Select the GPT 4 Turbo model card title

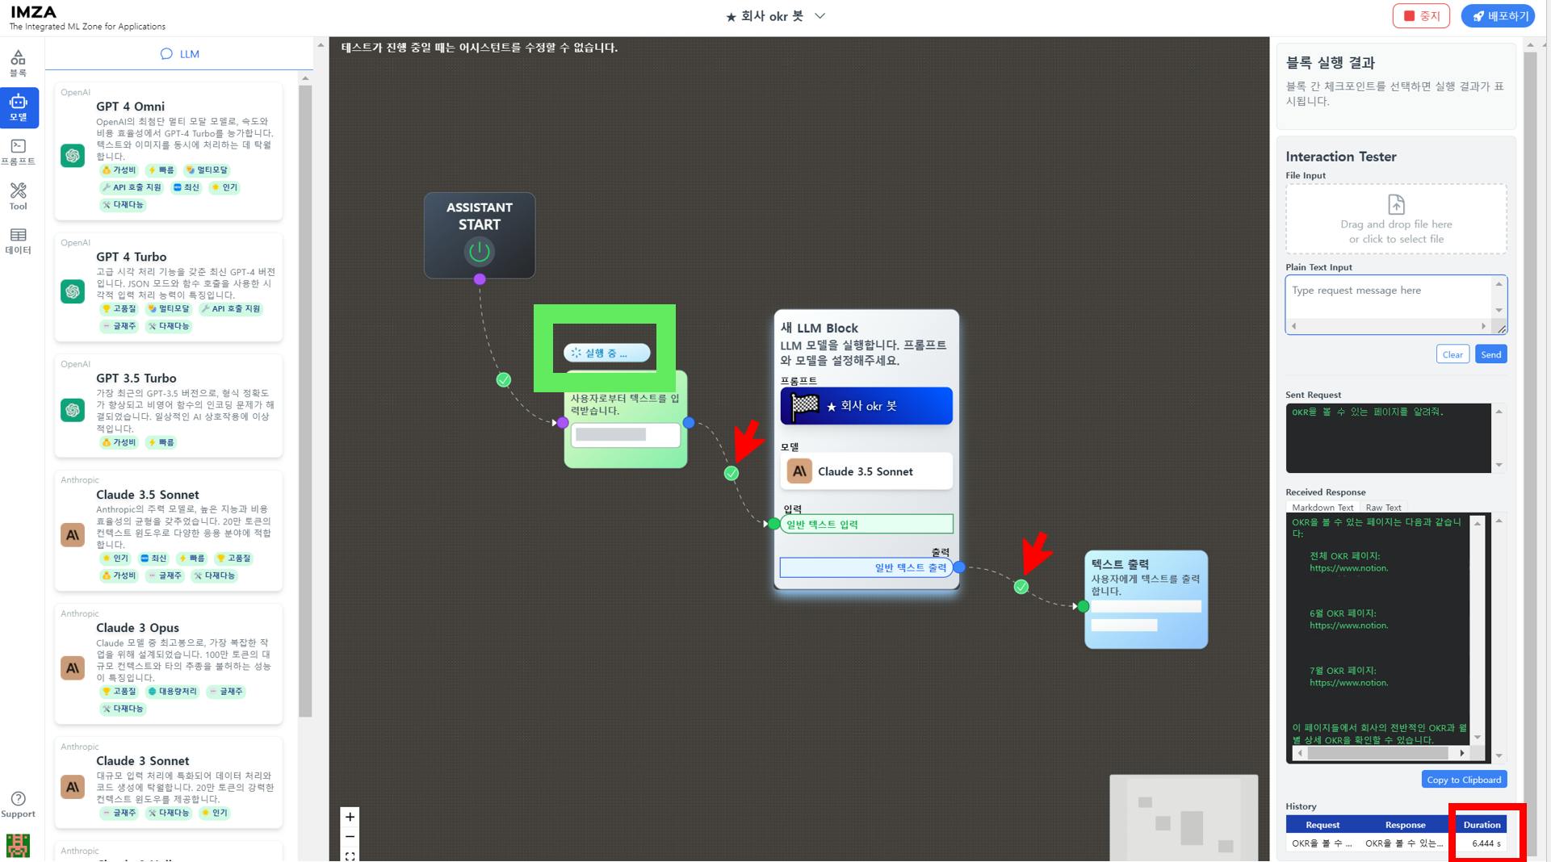131,257
